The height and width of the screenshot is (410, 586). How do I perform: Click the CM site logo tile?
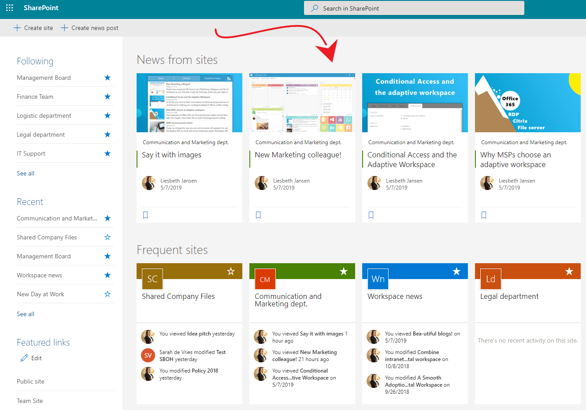[x=265, y=279]
